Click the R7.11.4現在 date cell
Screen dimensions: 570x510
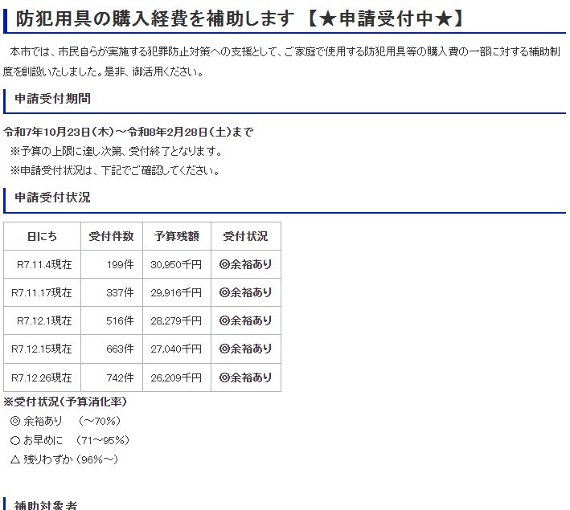point(44,264)
